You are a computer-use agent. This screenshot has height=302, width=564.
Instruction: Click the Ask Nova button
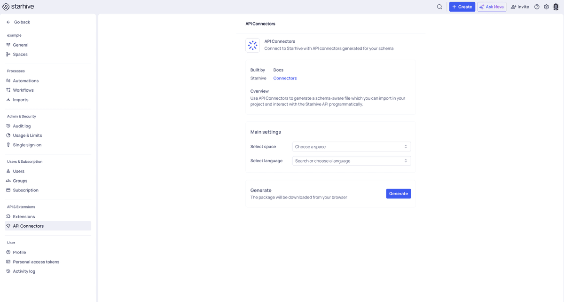click(x=492, y=7)
